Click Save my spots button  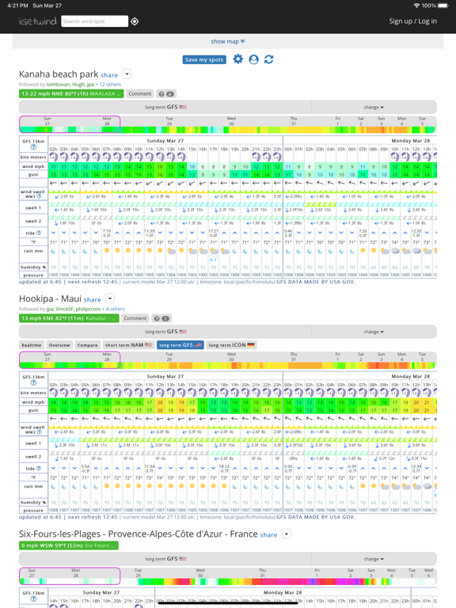(204, 59)
